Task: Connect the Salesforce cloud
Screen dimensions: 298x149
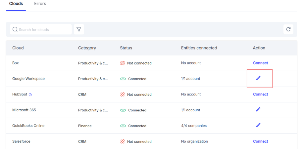Action: click(260, 141)
